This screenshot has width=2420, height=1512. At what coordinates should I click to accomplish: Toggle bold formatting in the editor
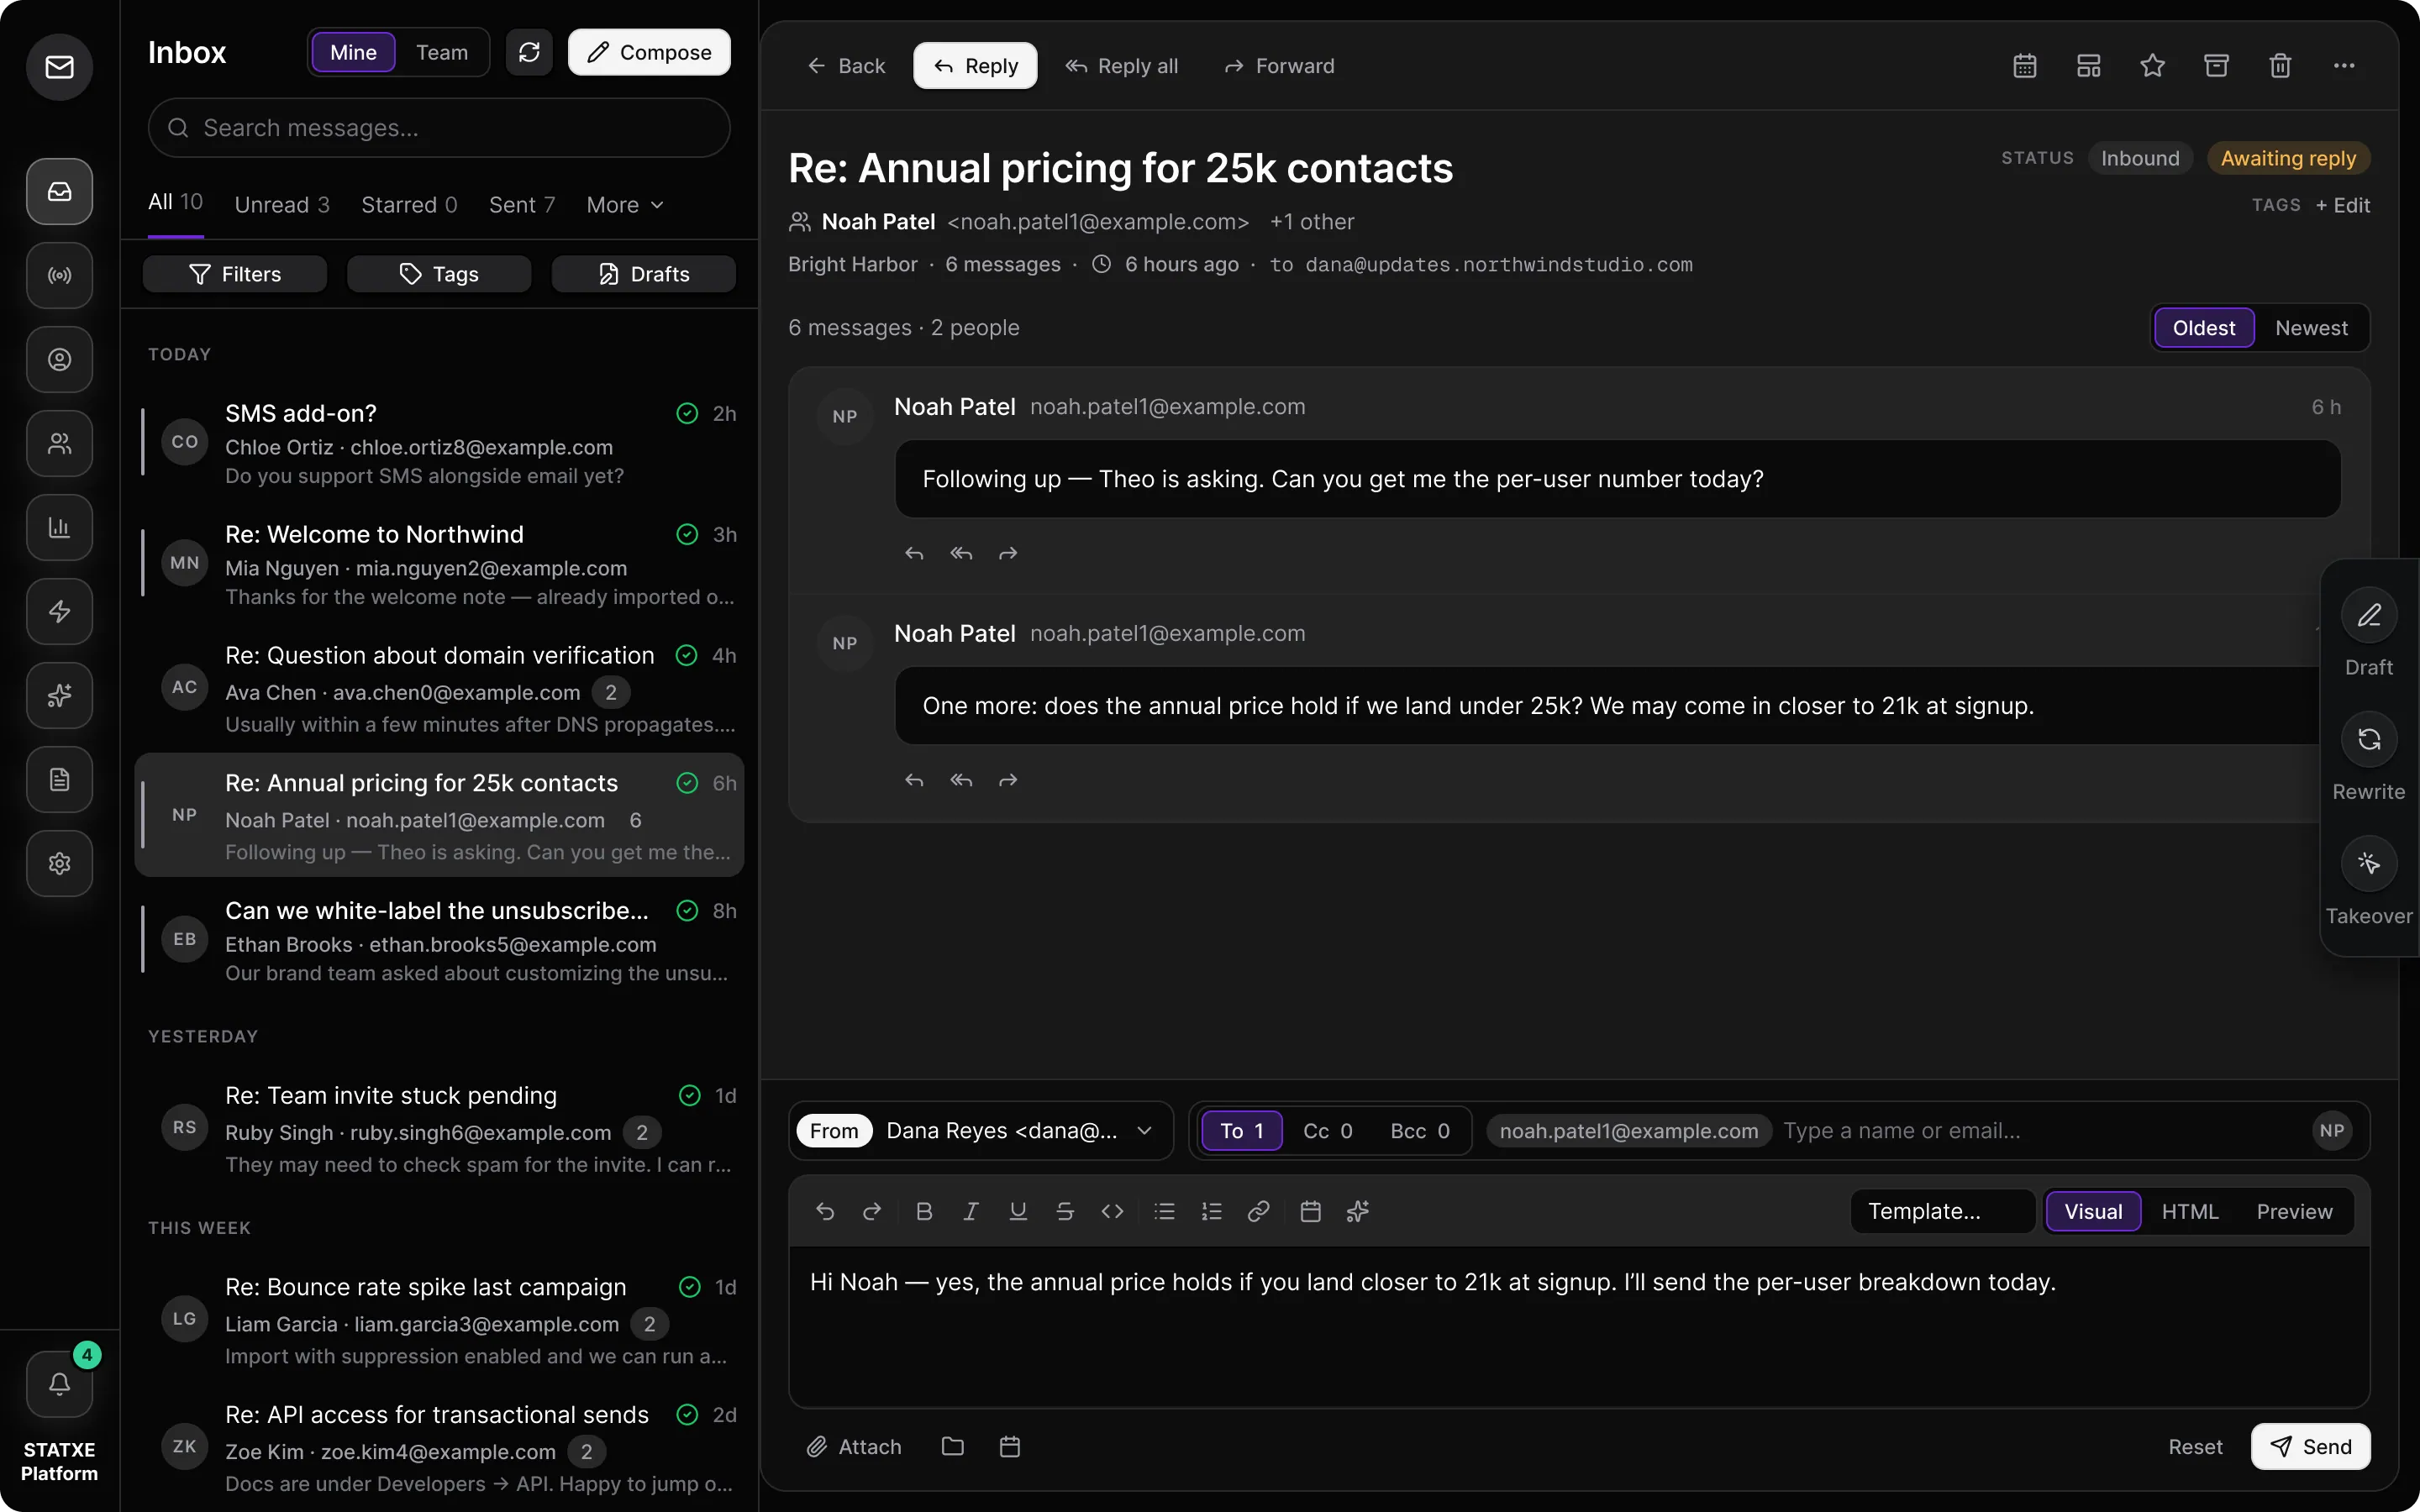click(924, 1211)
